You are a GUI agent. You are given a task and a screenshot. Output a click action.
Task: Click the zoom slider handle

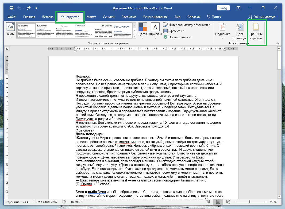[x=250, y=202]
